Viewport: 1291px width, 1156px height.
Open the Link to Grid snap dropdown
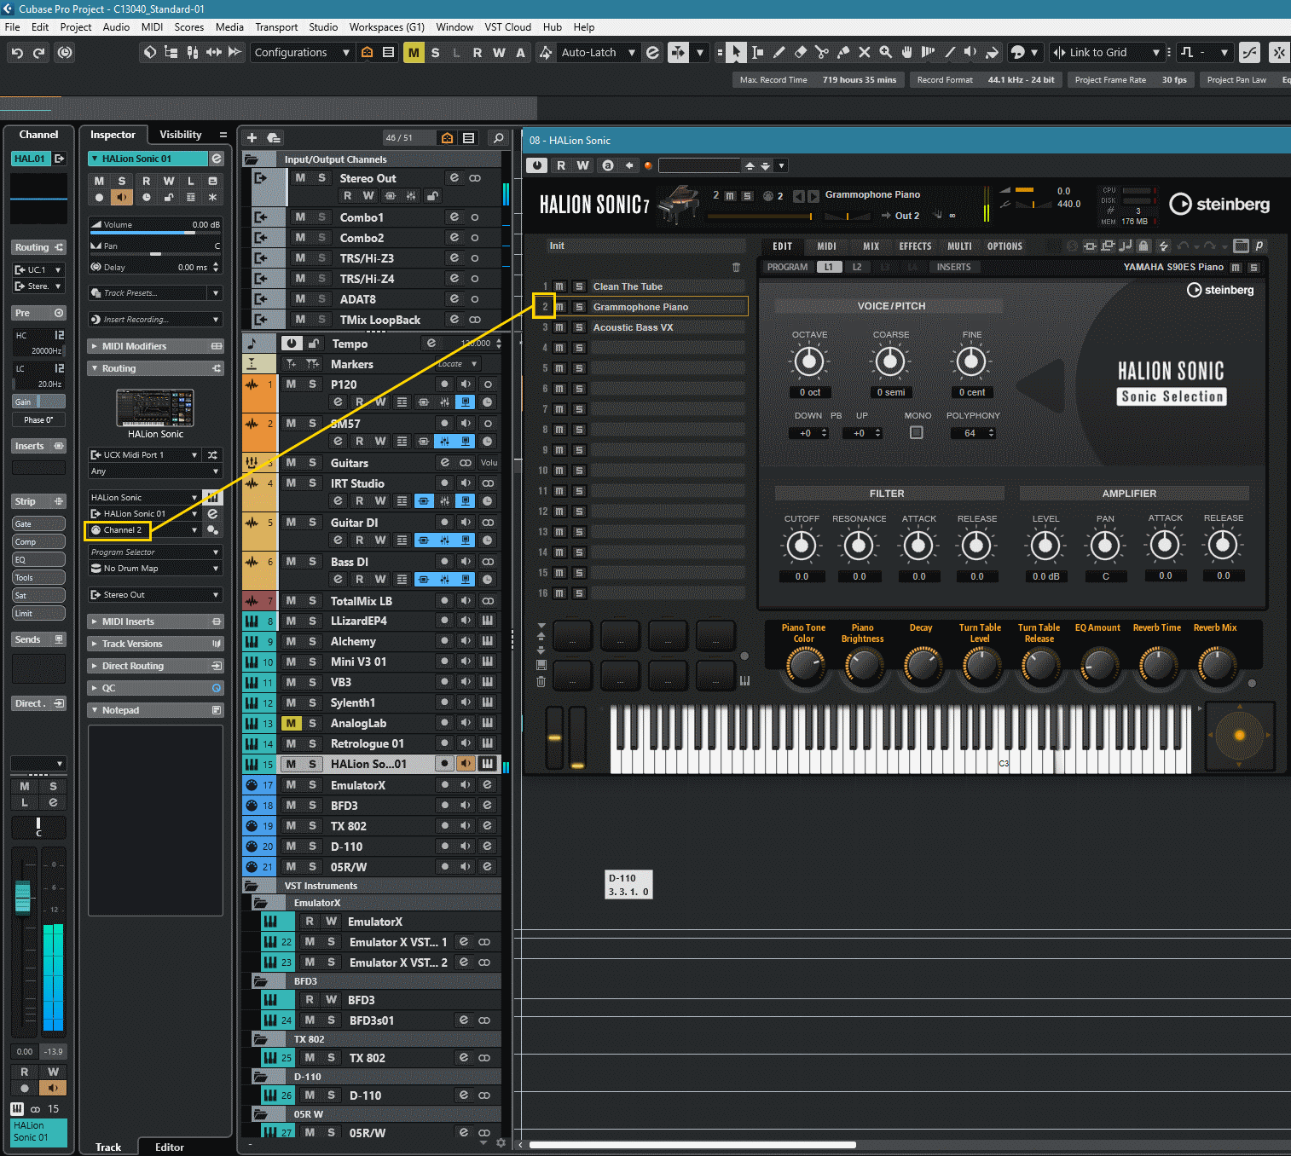[x=1107, y=53]
